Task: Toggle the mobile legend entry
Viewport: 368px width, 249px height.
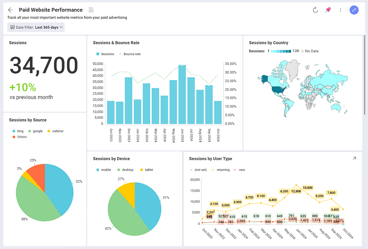Action: tap(104, 170)
